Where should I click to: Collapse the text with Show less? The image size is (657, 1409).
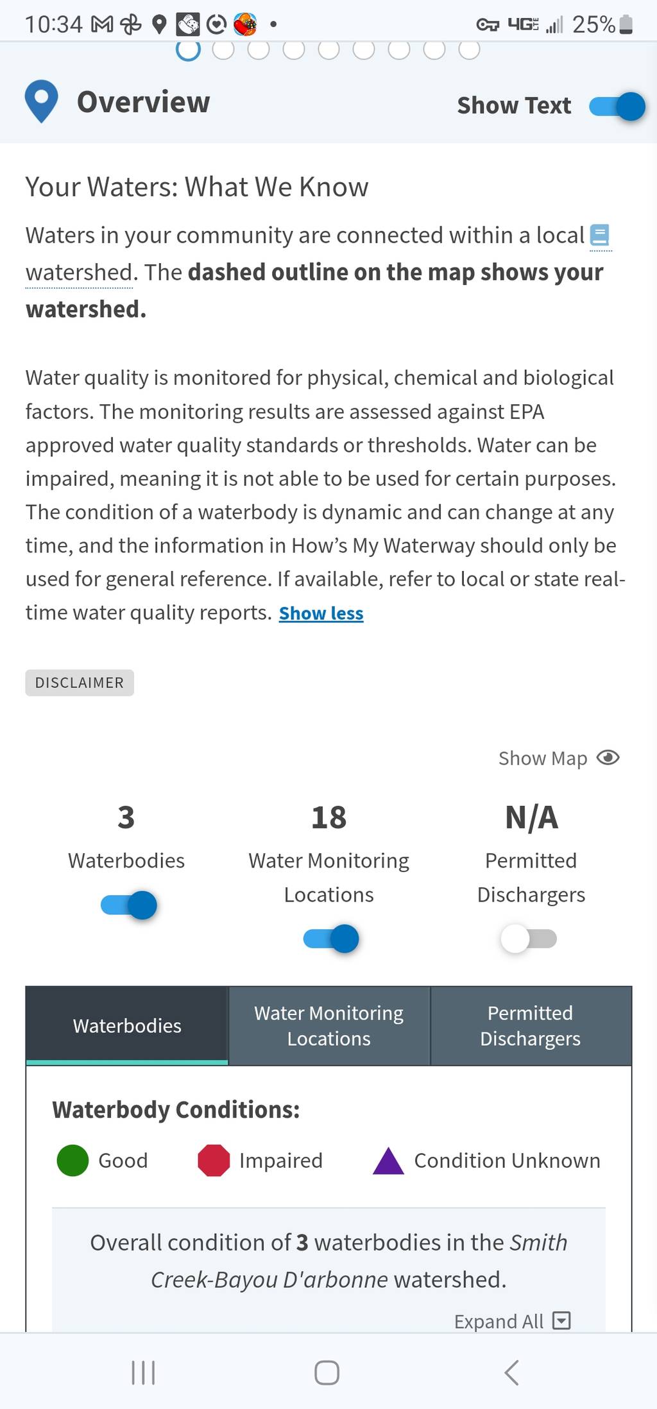(321, 613)
